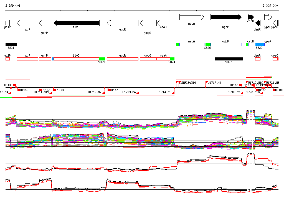284x198 pixels.
Task: Click the D1144 red marker
Action: point(54,90)
